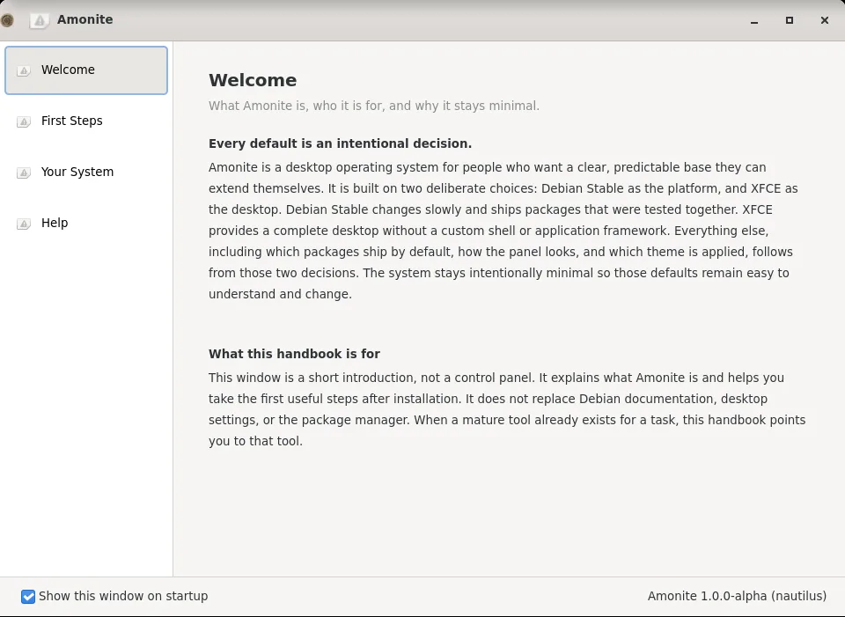Open the Your System section

click(86, 172)
